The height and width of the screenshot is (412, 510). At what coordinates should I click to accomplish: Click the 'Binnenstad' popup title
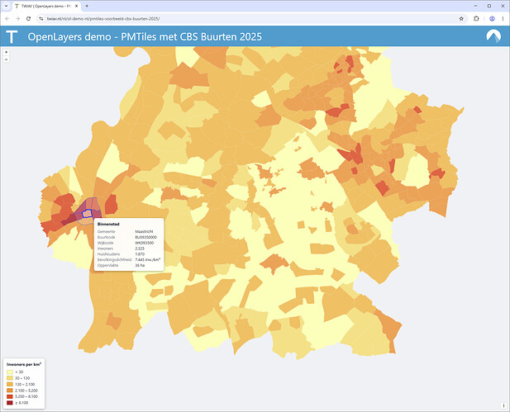(x=108, y=225)
